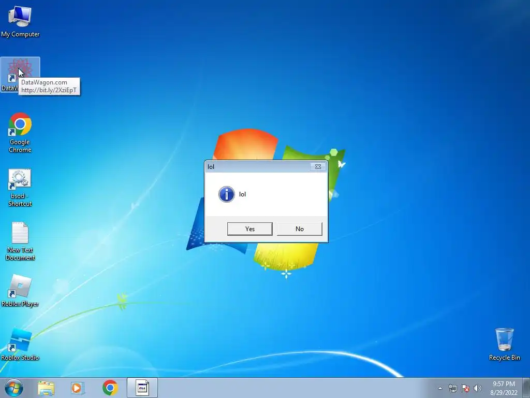This screenshot has height=398, width=530.
Task: Launch Windows Media Player from taskbar
Action: click(78, 388)
